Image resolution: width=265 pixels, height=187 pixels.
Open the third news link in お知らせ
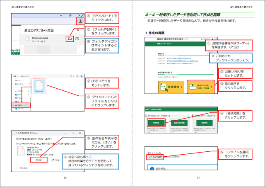[x=182, y=63]
